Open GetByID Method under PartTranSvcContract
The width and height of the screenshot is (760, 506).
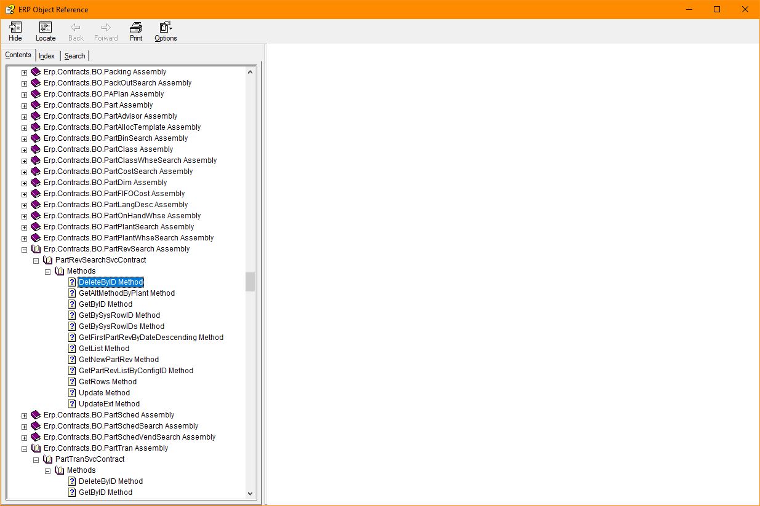(x=105, y=492)
